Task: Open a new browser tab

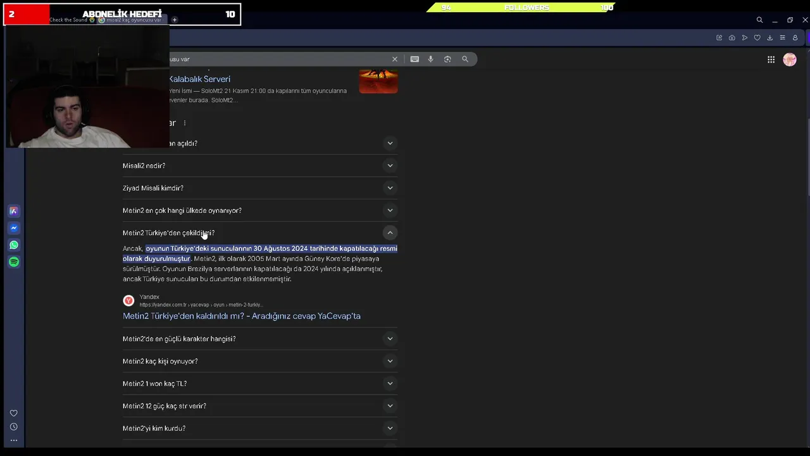Action: click(x=175, y=20)
